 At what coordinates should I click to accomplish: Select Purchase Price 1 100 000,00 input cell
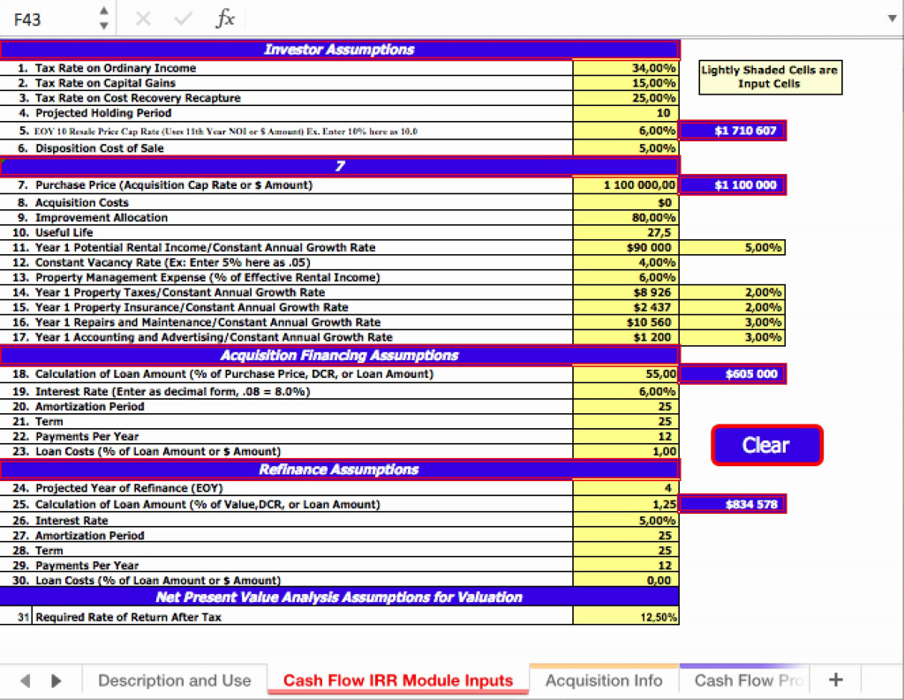(x=626, y=185)
